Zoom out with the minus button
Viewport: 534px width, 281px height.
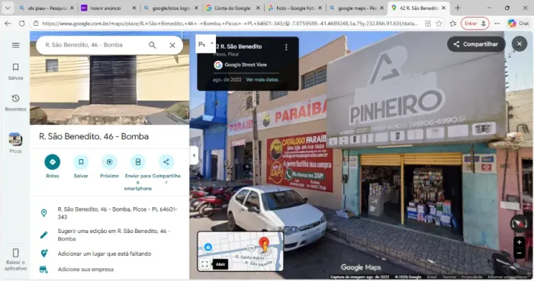(519, 253)
